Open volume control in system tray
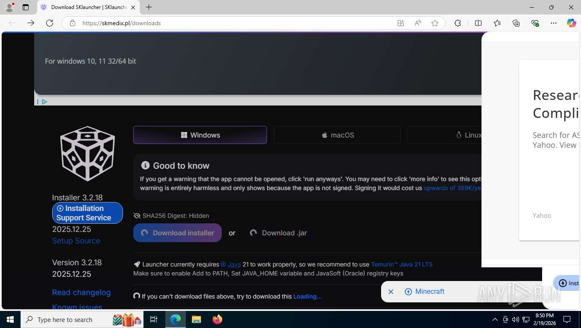The height and width of the screenshot is (328, 581). [516, 319]
